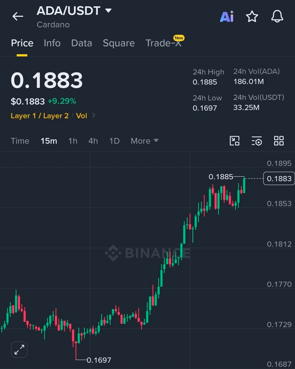Click the 0.1697 low marker on chart
Image resolution: width=295 pixels, height=369 pixels.
click(x=99, y=360)
